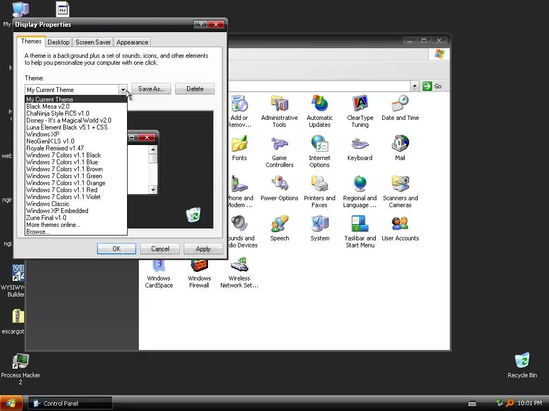The width and height of the screenshot is (549, 411).
Task: Choose Luna Element Black v5.1 theme
Action: (x=76, y=127)
